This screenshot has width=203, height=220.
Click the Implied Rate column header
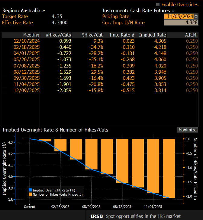coord(153,35)
